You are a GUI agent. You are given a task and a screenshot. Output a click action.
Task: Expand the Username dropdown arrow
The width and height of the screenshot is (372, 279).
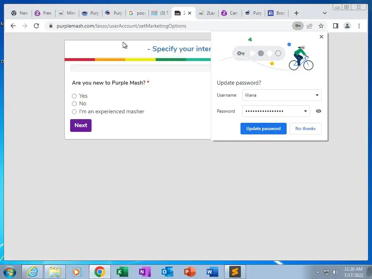pos(317,95)
